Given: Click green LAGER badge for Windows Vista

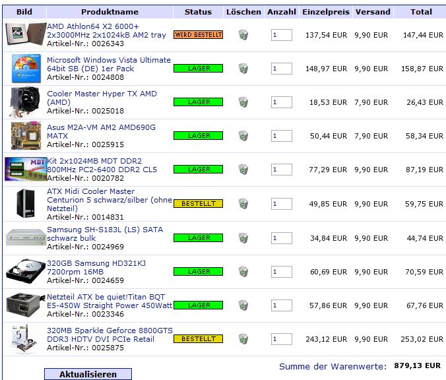Looking at the screenshot, I should [198, 68].
